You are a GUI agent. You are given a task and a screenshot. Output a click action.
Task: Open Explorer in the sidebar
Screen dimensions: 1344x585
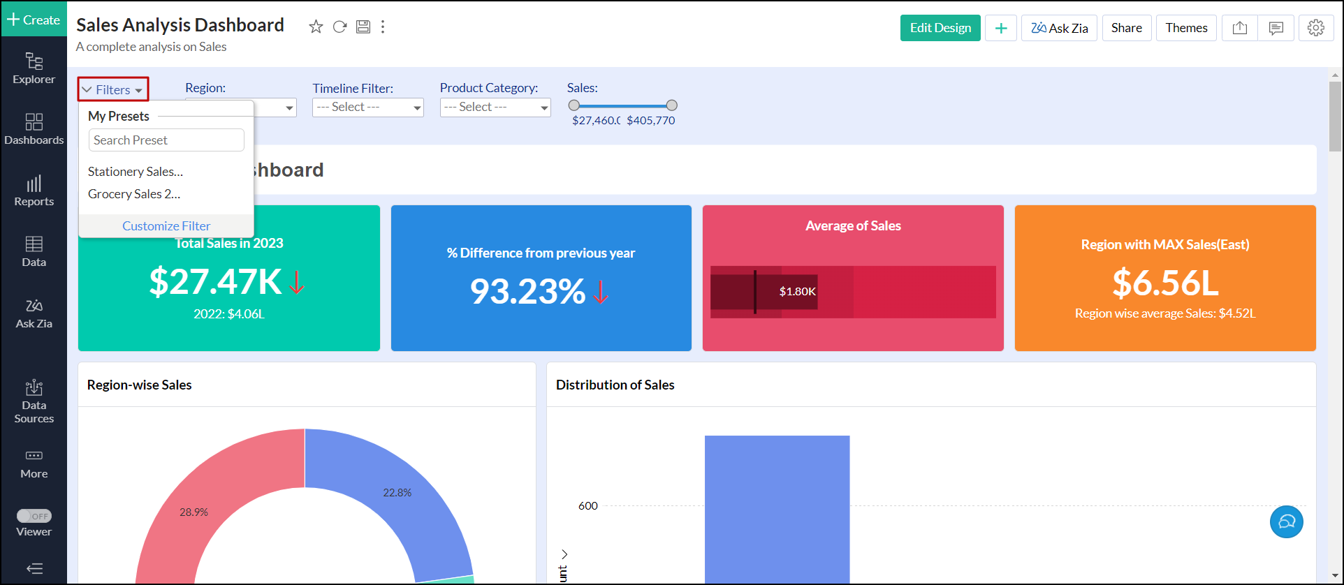(x=34, y=68)
